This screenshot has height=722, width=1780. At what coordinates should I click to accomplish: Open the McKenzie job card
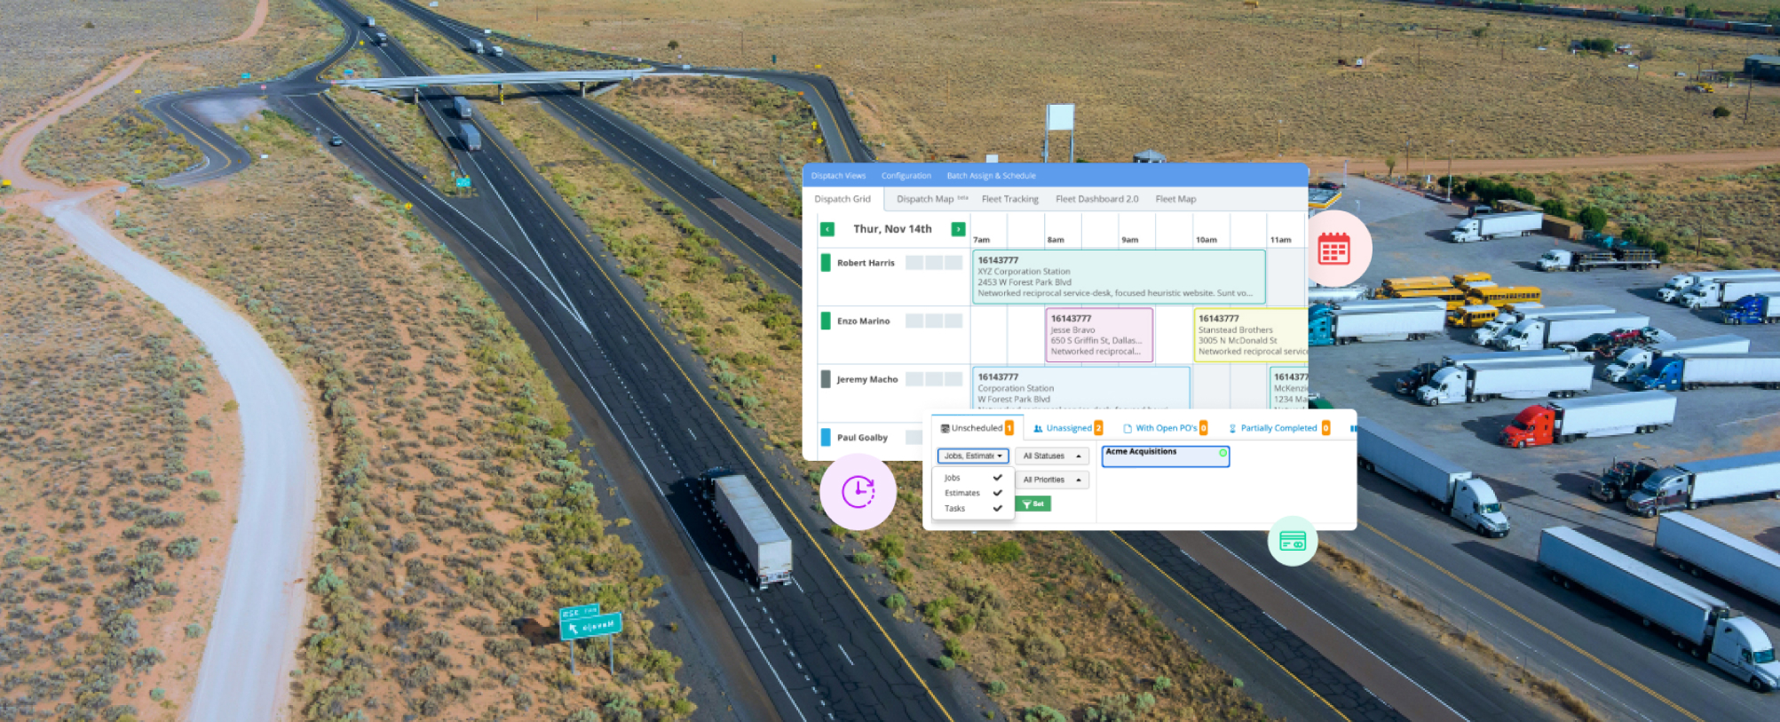[x=1289, y=388]
